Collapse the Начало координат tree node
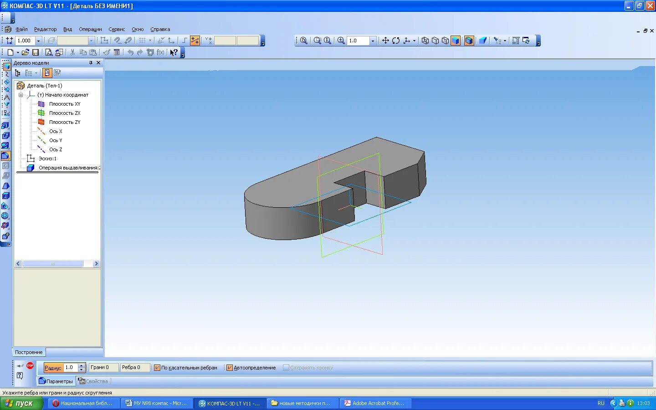 [x=20, y=95]
